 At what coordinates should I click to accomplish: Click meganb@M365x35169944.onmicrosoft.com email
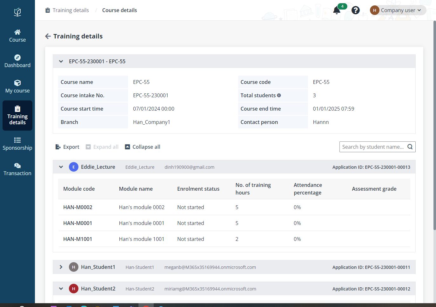tap(210, 267)
